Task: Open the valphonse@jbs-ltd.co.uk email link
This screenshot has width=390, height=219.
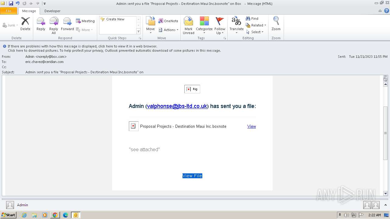Action: click(x=177, y=106)
